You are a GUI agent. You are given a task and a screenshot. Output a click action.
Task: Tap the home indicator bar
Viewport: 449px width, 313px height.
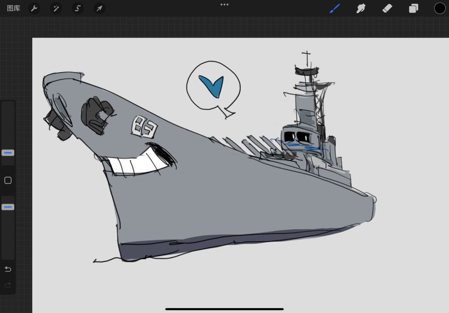click(x=224, y=309)
